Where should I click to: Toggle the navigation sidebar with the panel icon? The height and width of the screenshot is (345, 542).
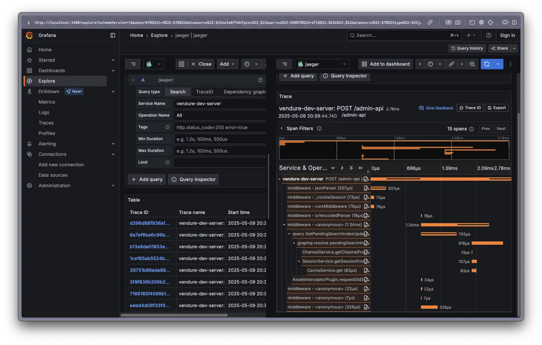[113, 35]
